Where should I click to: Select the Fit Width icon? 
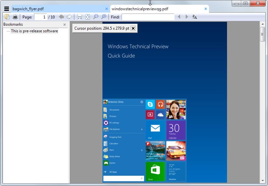(x=80, y=17)
